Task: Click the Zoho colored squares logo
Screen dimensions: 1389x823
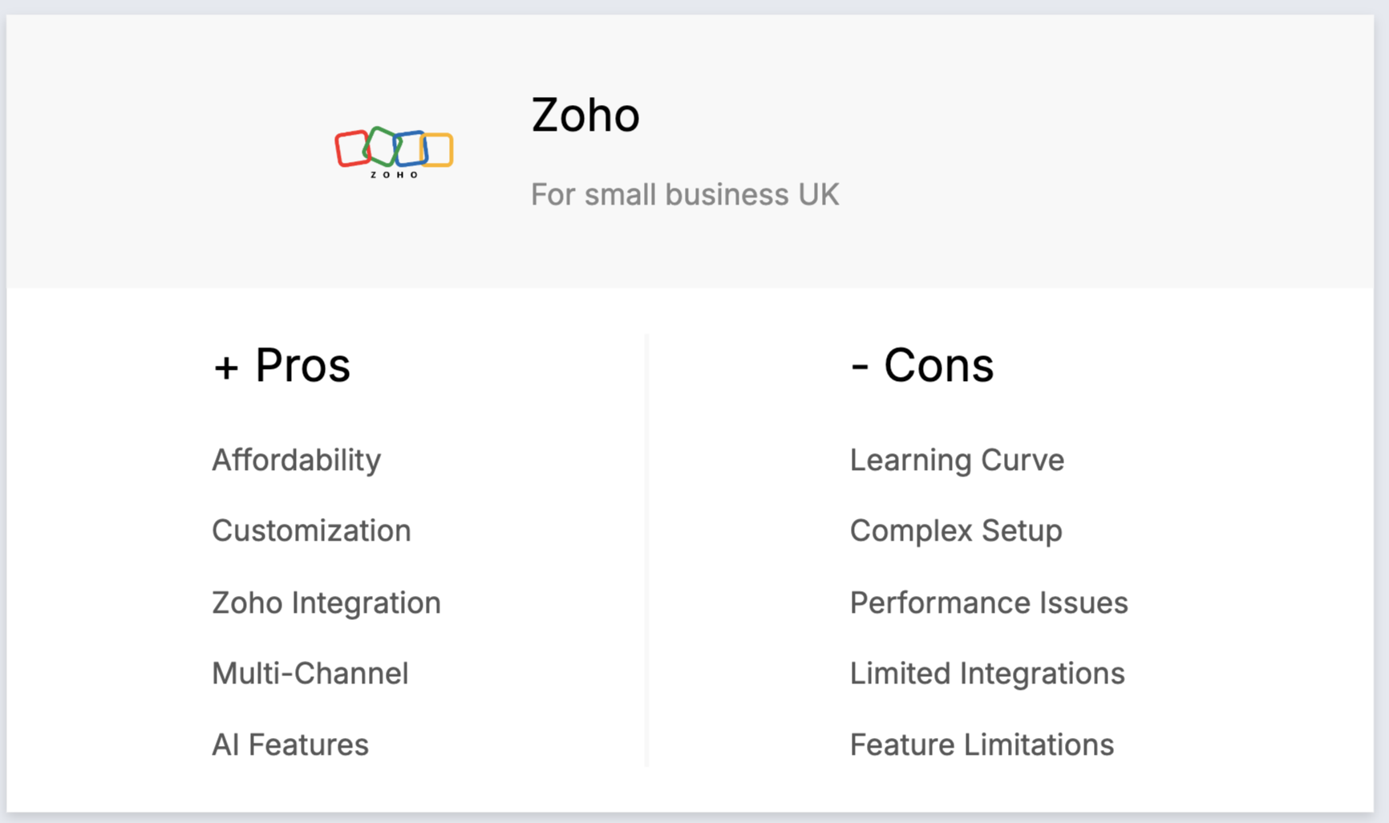Action: point(394,152)
